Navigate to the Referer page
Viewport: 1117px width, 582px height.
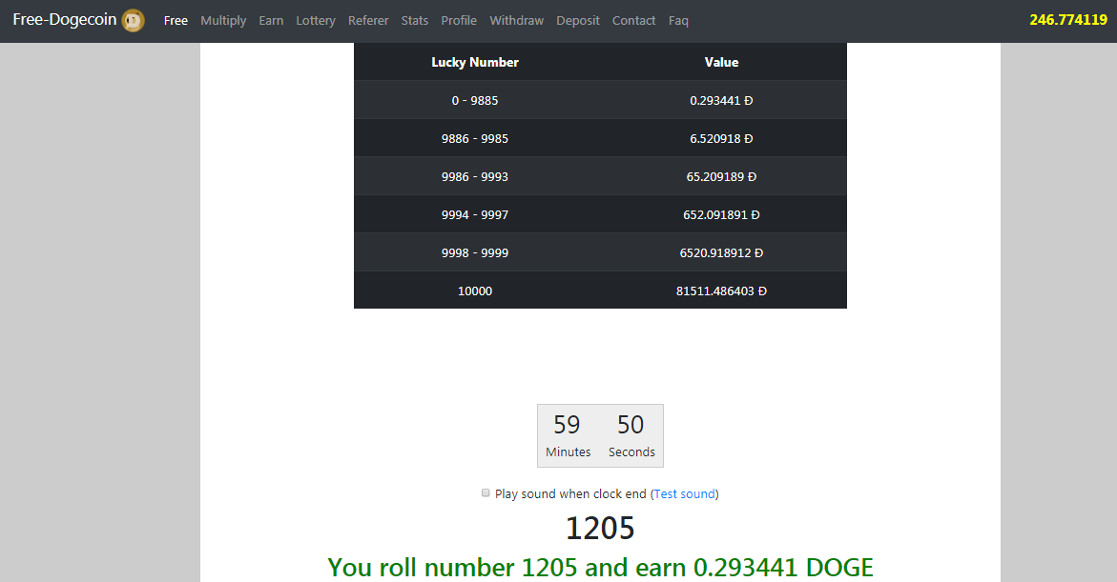(x=368, y=21)
